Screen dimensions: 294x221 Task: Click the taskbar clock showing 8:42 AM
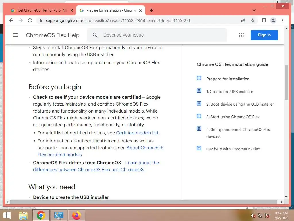(281, 215)
